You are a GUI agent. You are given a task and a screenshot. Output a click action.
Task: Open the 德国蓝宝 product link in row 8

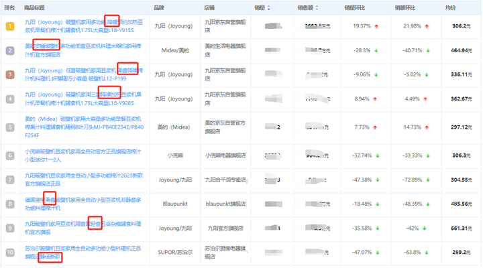tap(83, 204)
